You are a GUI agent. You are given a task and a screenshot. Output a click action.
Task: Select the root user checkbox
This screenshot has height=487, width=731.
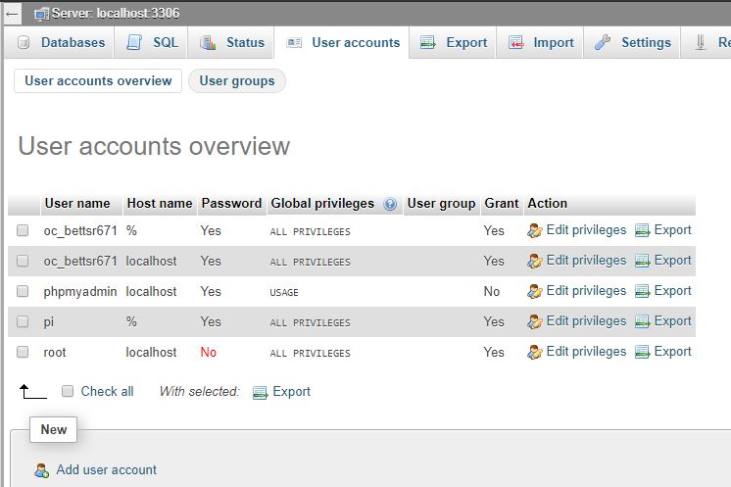point(23,352)
